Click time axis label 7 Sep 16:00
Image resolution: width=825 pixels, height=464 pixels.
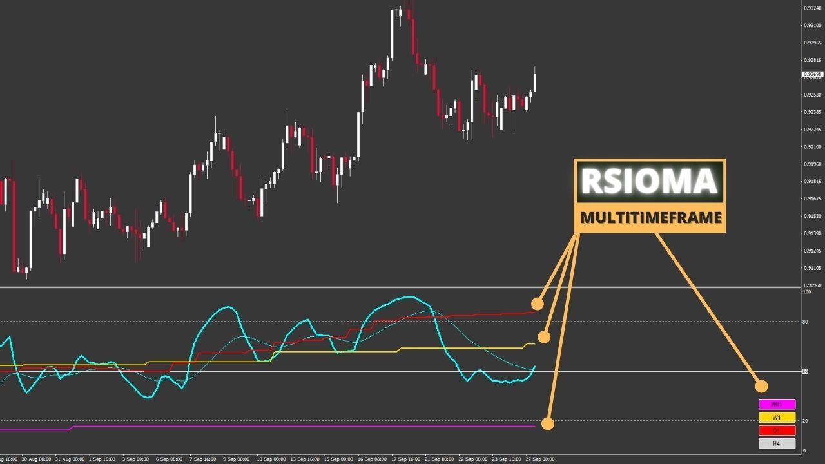(x=203, y=459)
